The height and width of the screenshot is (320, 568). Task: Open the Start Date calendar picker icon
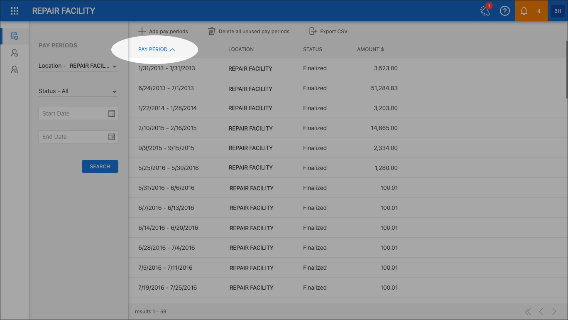point(111,113)
